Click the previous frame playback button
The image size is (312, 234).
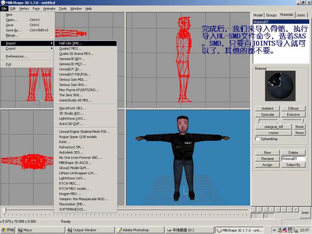pos(271,209)
